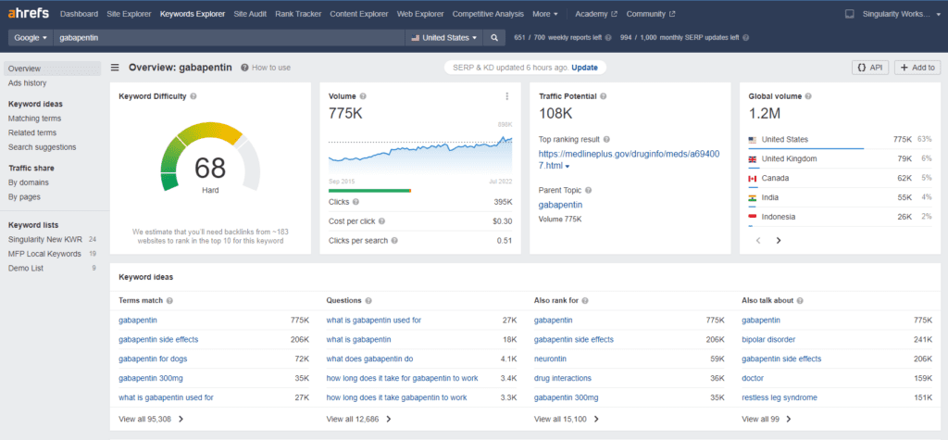This screenshot has width=948, height=440.
Task: Open Rank Tracker
Action: pyautogui.click(x=298, y=13)
